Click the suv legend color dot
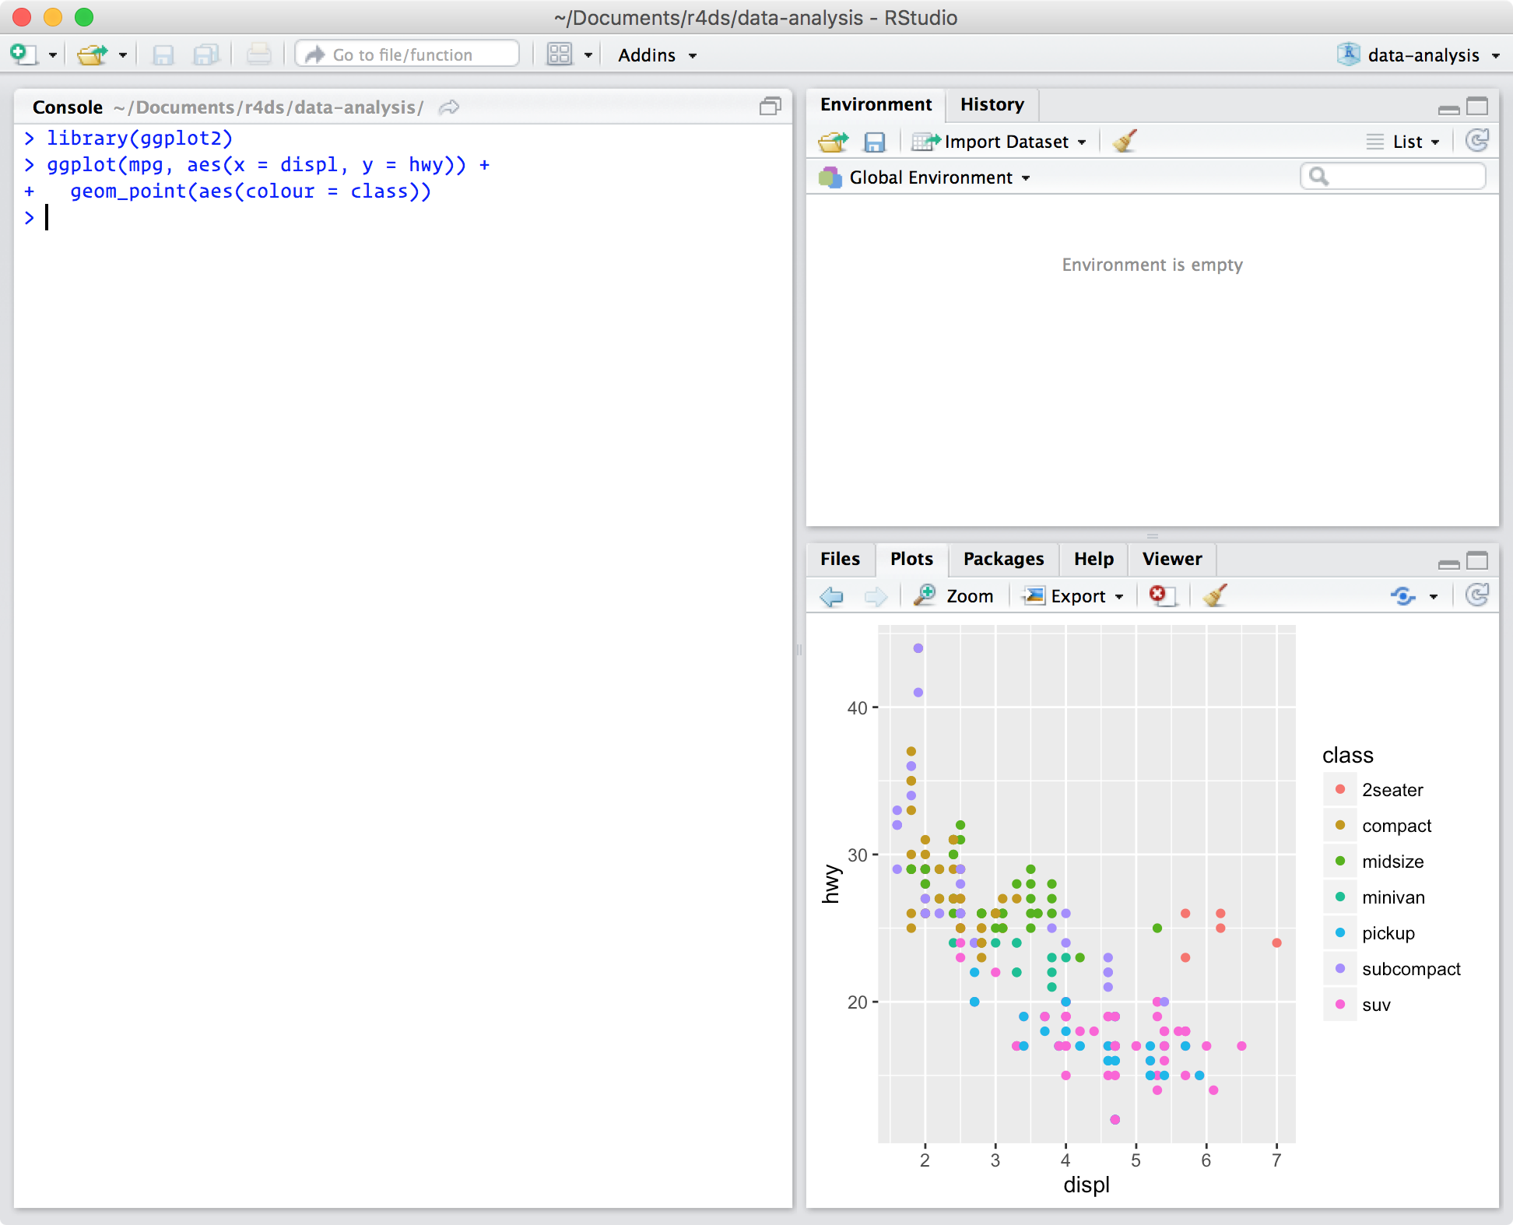The height and width of the screenshot is (1225, 1513). coord(1340,1004)
